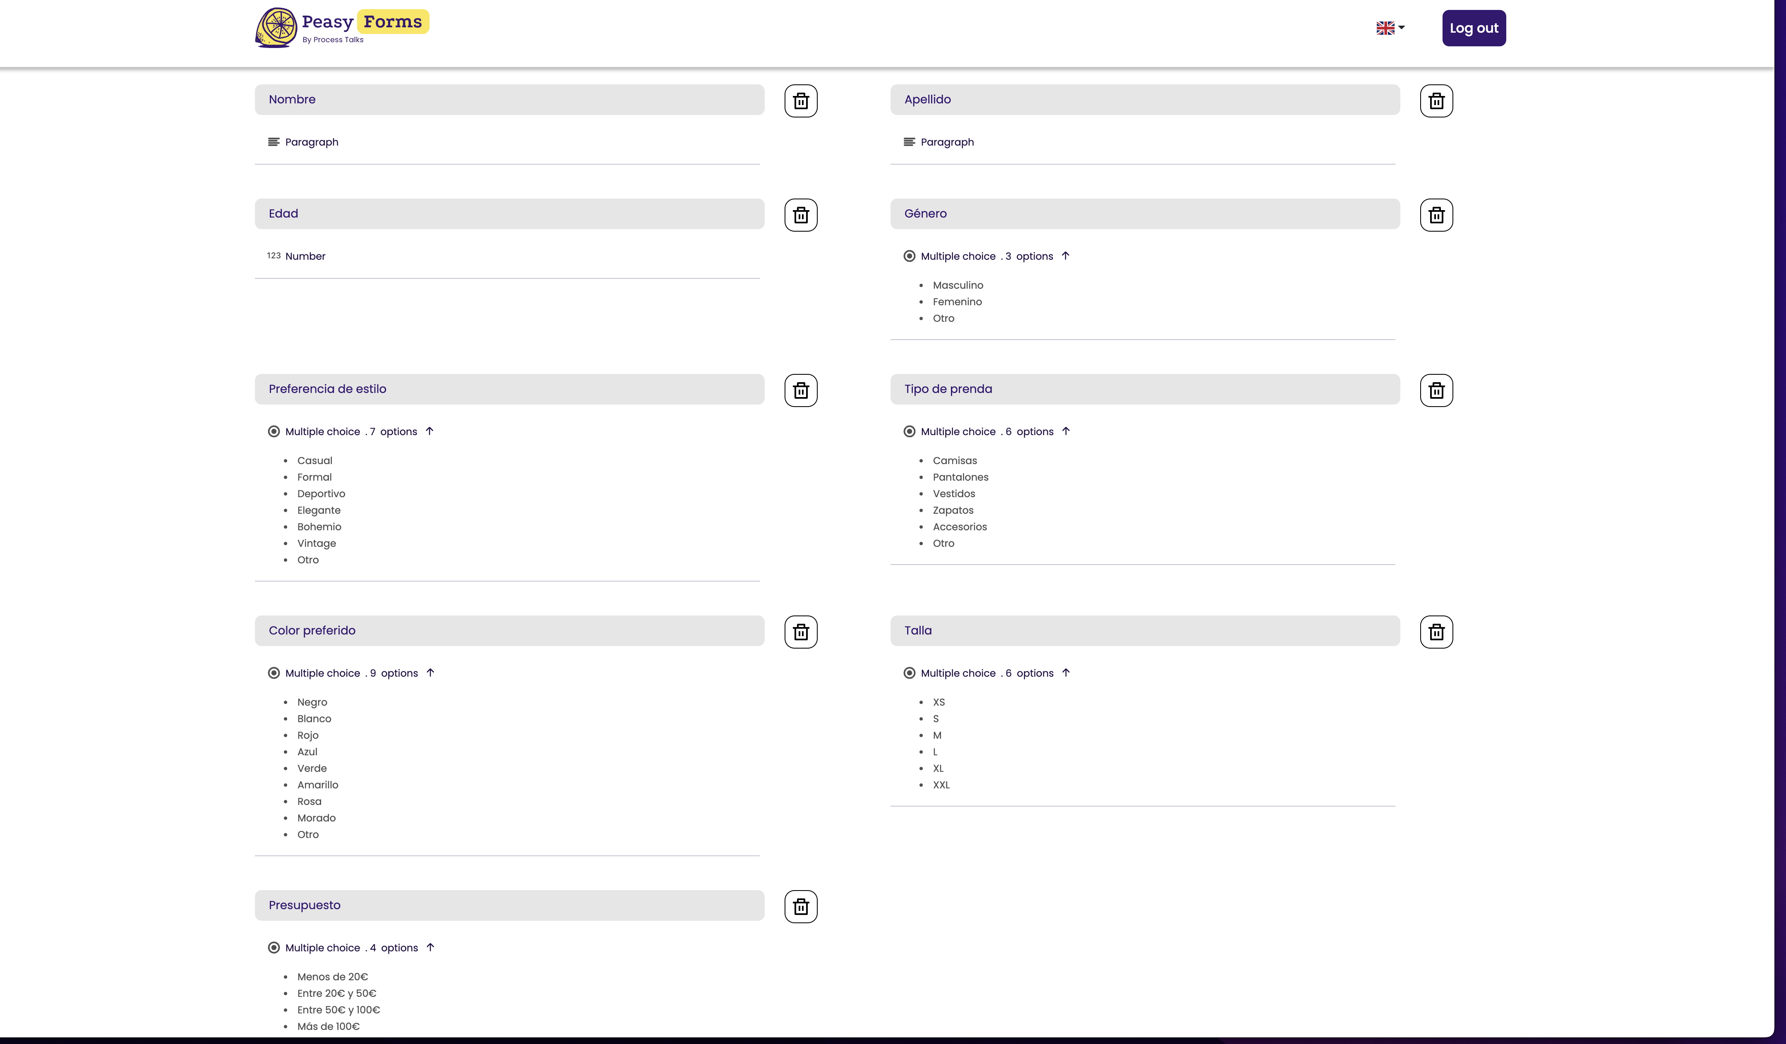The height and width of the screenshot is (1044, 1786).
Task: Edit the Color preferido title field
Action: coord(509,631)
